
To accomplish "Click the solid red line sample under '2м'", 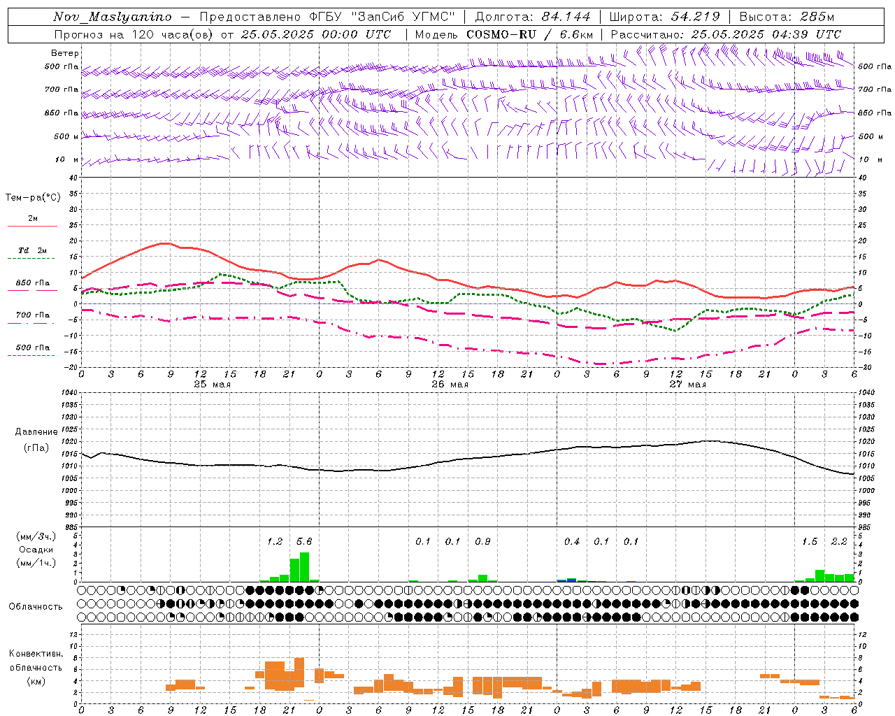I will [32, 227].
